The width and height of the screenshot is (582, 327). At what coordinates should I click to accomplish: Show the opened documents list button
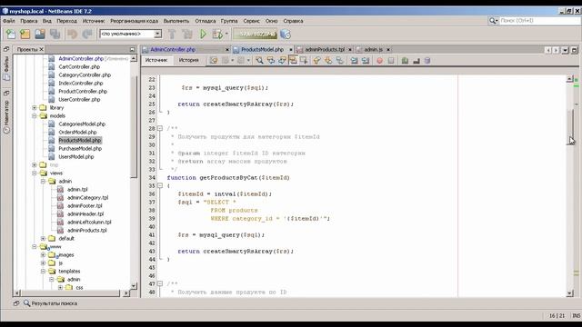pyautogui.click(x=566, y=50)
